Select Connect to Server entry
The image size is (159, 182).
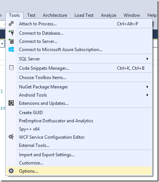[79, 41]
